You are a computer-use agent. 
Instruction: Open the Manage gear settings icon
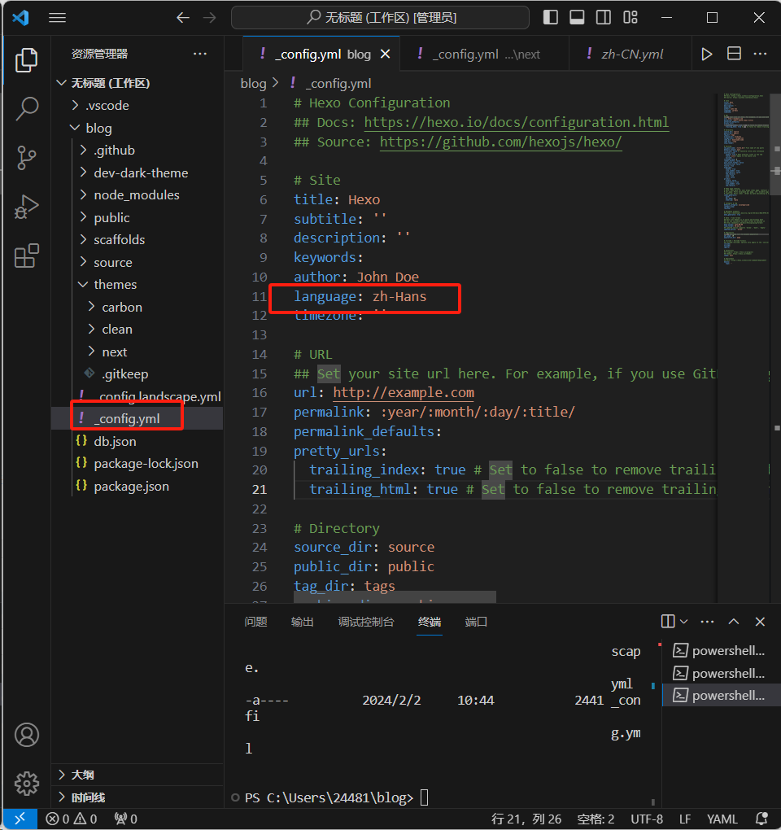(27, 784)
